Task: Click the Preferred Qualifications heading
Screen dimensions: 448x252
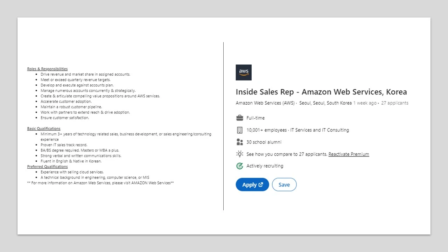Action: [47, 167]
